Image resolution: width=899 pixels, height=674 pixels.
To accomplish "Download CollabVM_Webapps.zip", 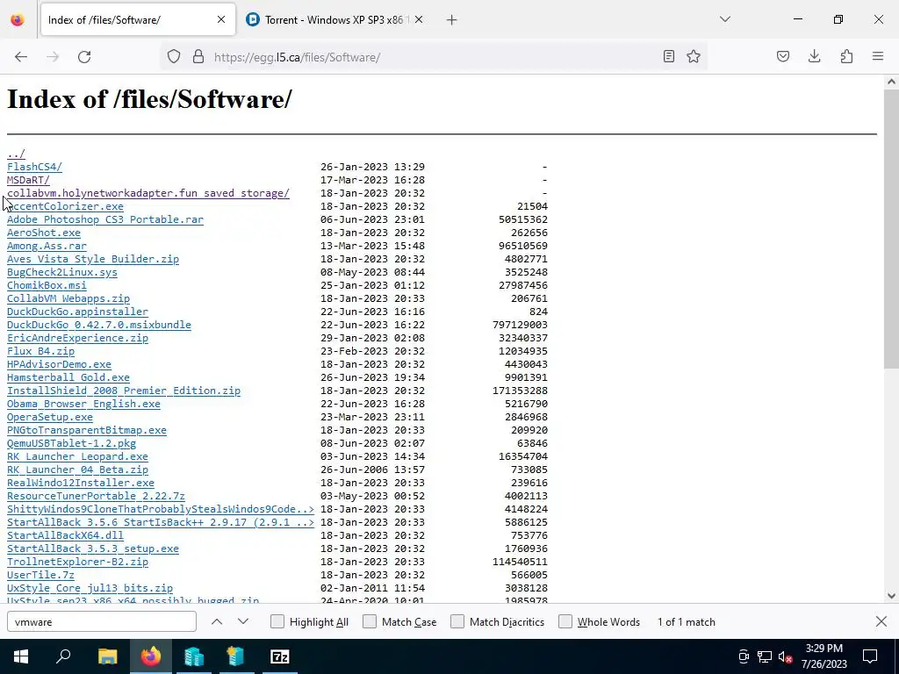I will click(68, 298).
